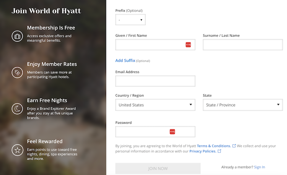The height and width of the screenshot is (175, 287).
Task: Click the Add Suffix link
Action: click(125, 60)
